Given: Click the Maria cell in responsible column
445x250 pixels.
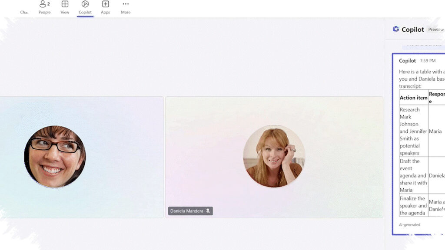Looking at the screenshot, I should (435, 131).
